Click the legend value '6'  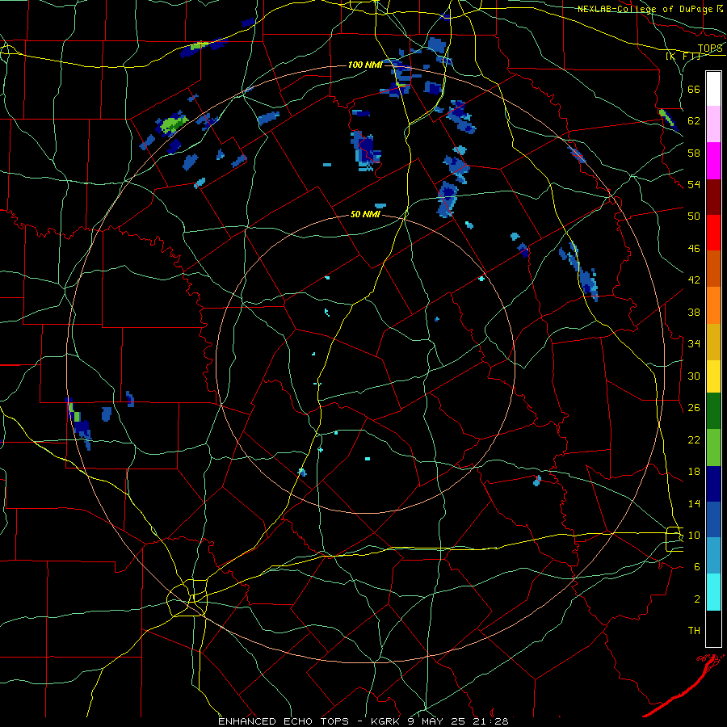[697, 567]
